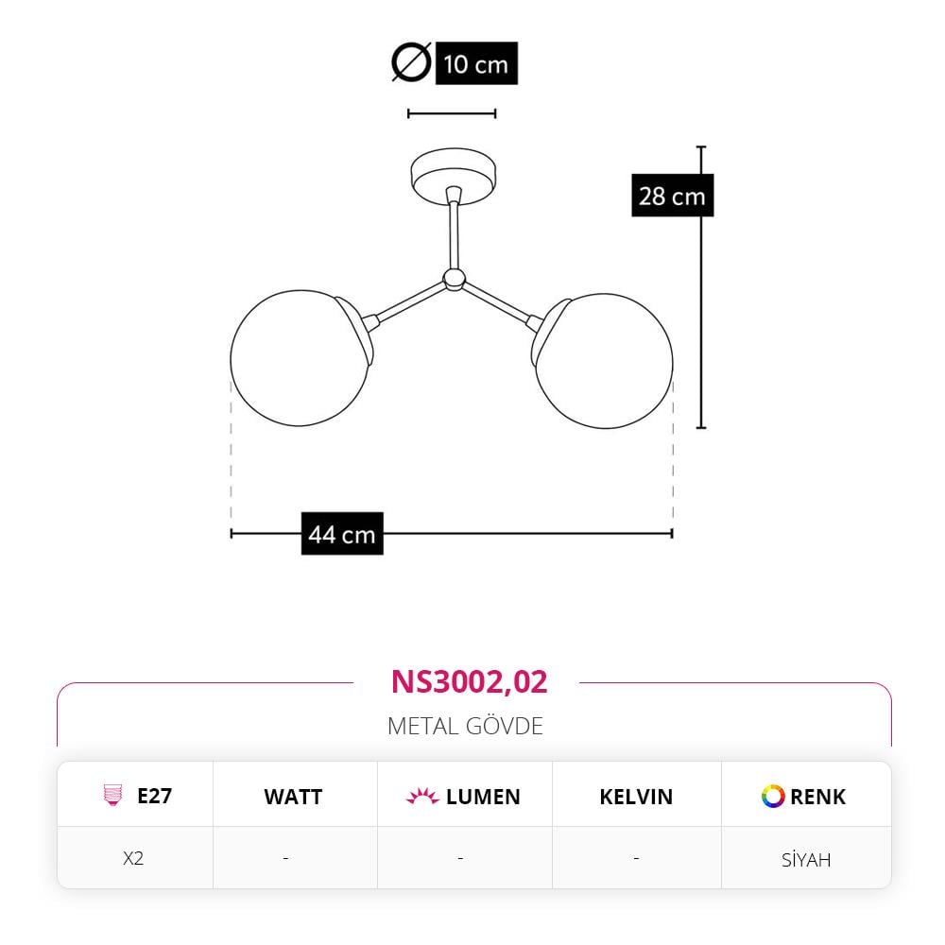Click the RENK column header
Viewport: 945px width, 945px height.
coord(817,797)
